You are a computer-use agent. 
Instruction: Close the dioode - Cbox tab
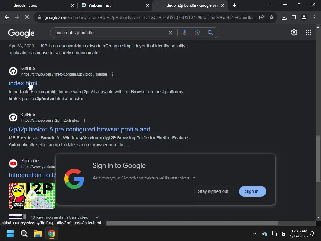point(73,5)
